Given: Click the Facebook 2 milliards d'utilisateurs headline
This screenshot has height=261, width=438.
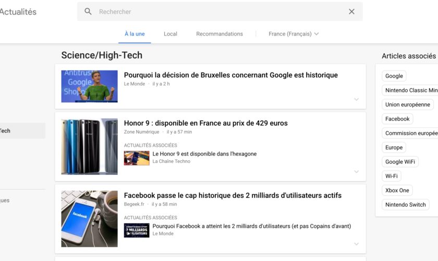Looking at the screenshot, I should point(233,195).
